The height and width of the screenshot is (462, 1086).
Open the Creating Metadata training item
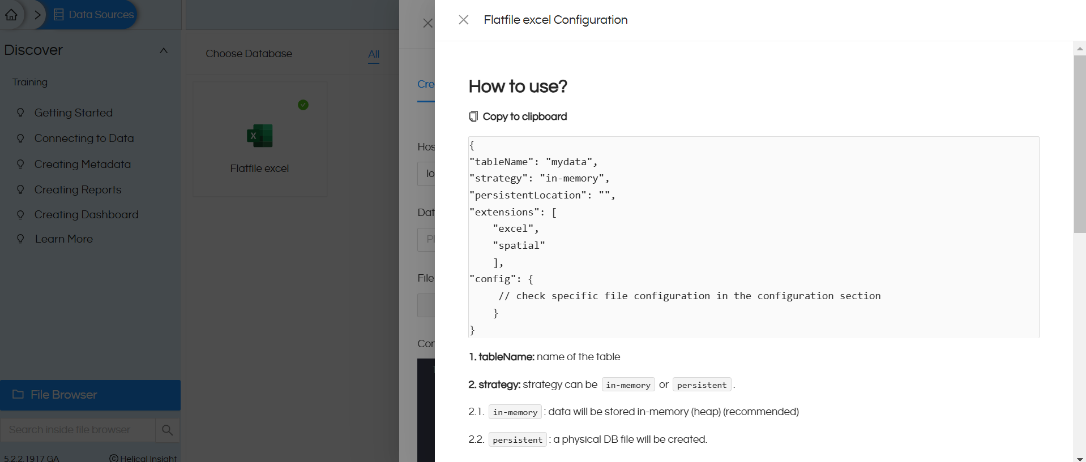pyautogui.click(x=83, y=164)
